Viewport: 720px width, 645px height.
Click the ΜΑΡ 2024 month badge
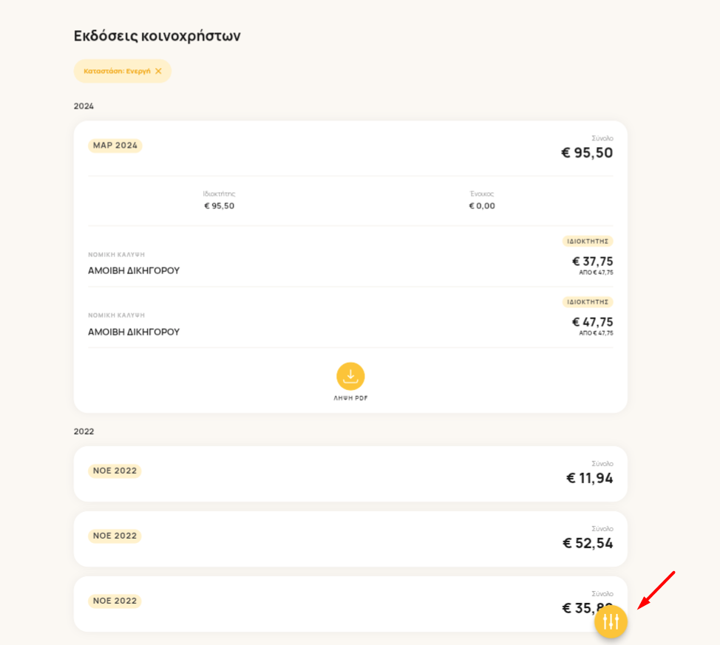pos(115,146)
